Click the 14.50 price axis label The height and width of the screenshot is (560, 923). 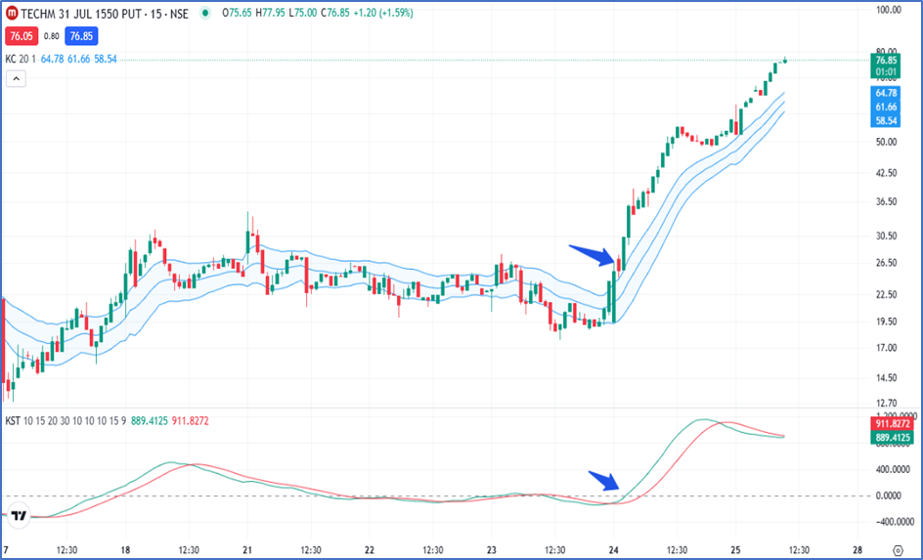[x=886, y=377]
